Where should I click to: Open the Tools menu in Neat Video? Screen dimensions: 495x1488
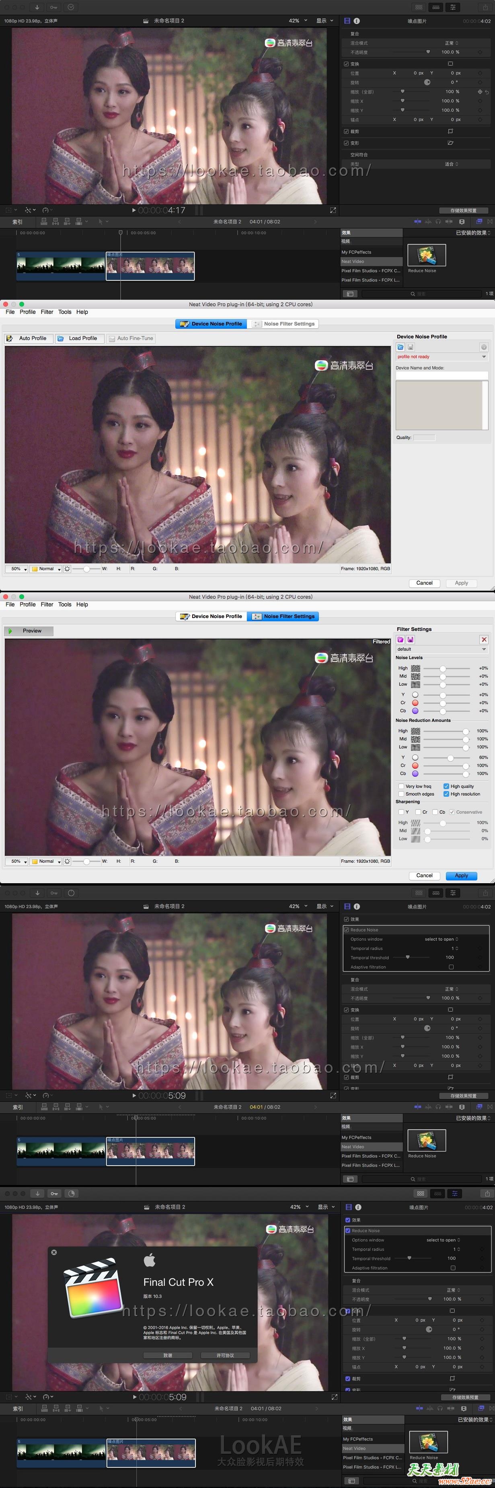point(65,312)
